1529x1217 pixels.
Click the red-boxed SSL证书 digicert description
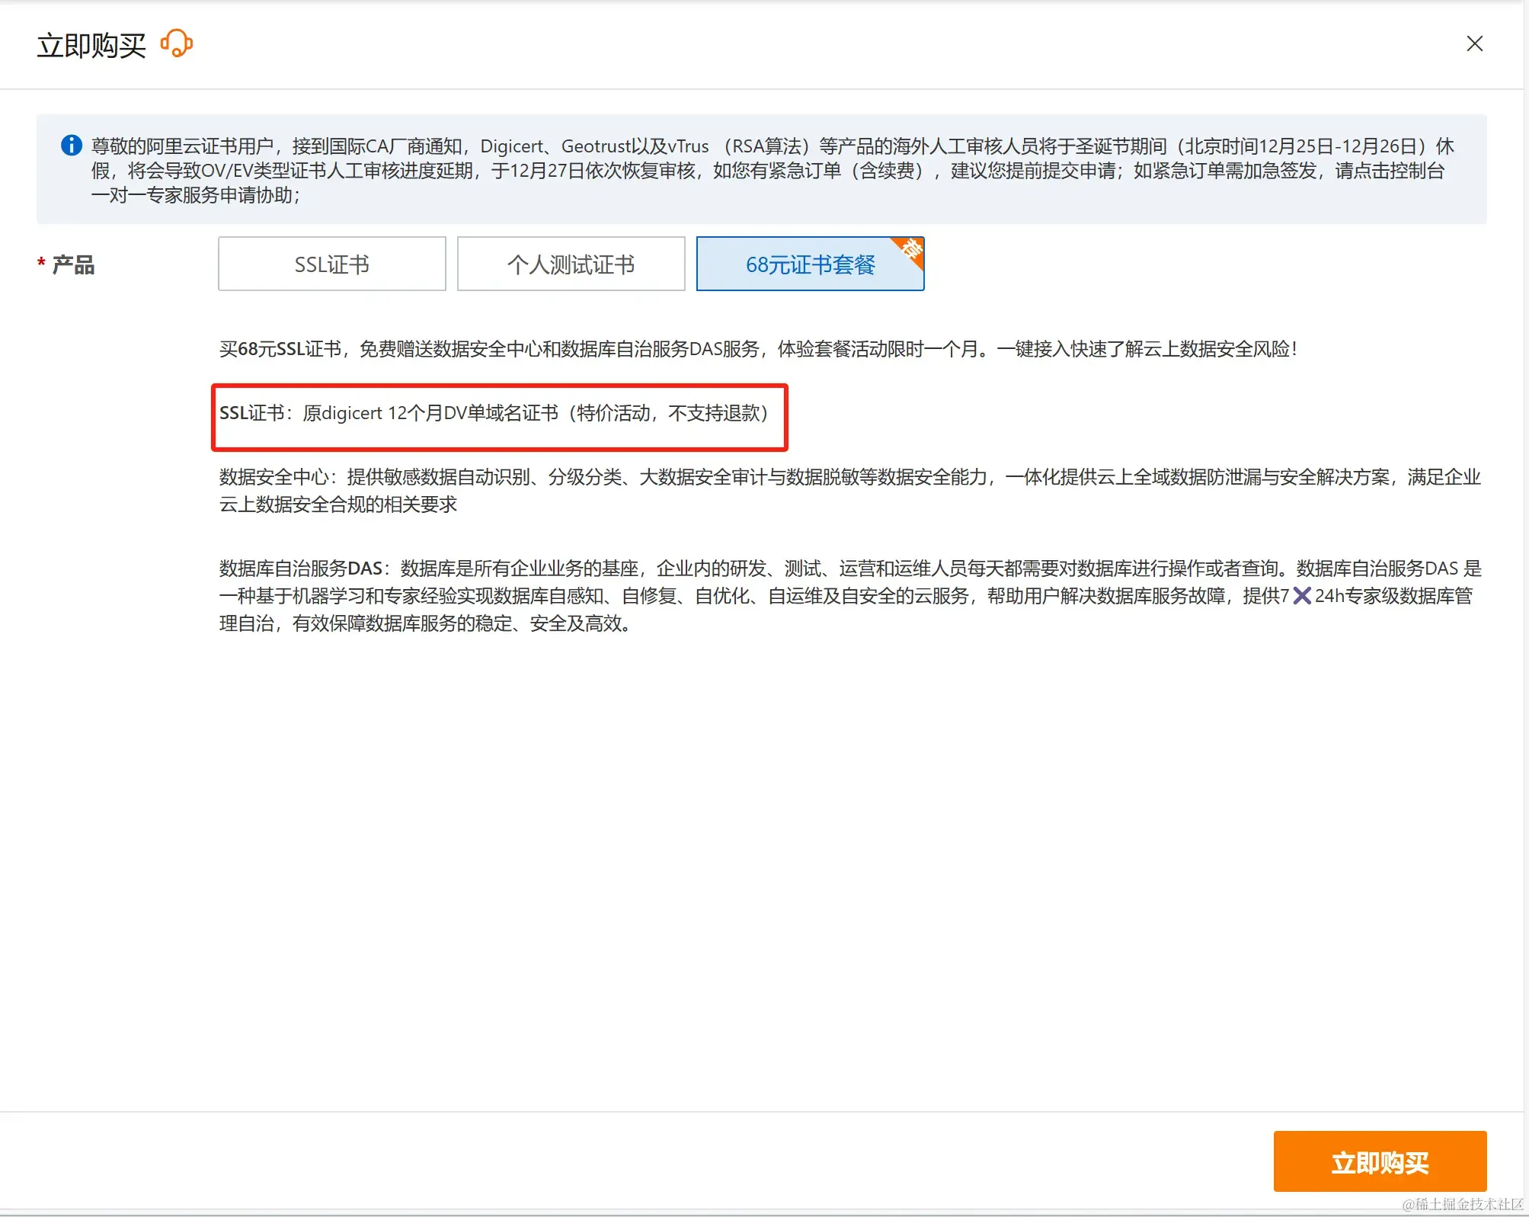click(494, 413)
